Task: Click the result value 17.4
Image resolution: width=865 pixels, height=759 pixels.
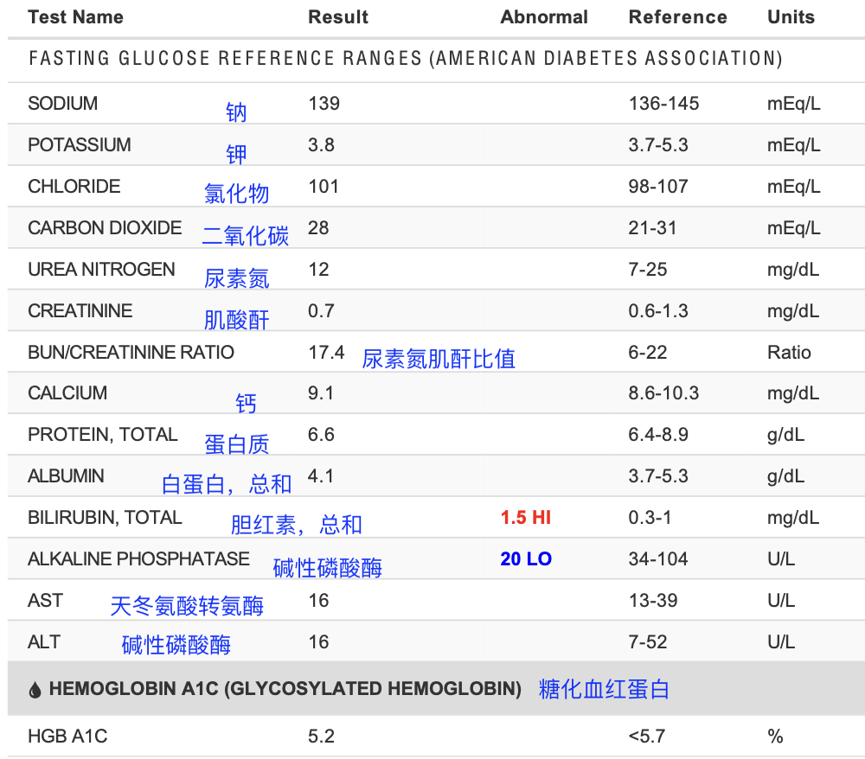Action: [x=326, y=352]
